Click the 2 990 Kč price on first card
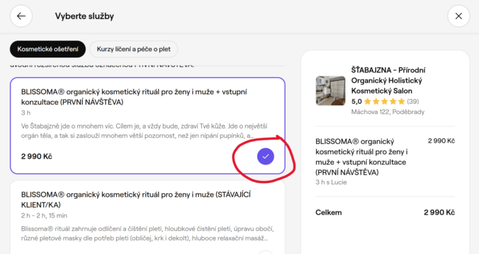 (37, 156)
